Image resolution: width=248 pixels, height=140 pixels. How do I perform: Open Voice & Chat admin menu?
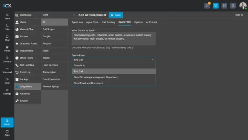[x=28, y=29]
